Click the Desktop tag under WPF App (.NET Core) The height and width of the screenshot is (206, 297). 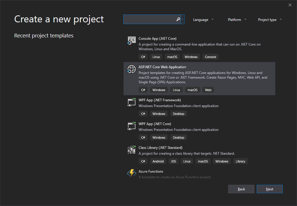pyautogui.click(x=178, y=138)
